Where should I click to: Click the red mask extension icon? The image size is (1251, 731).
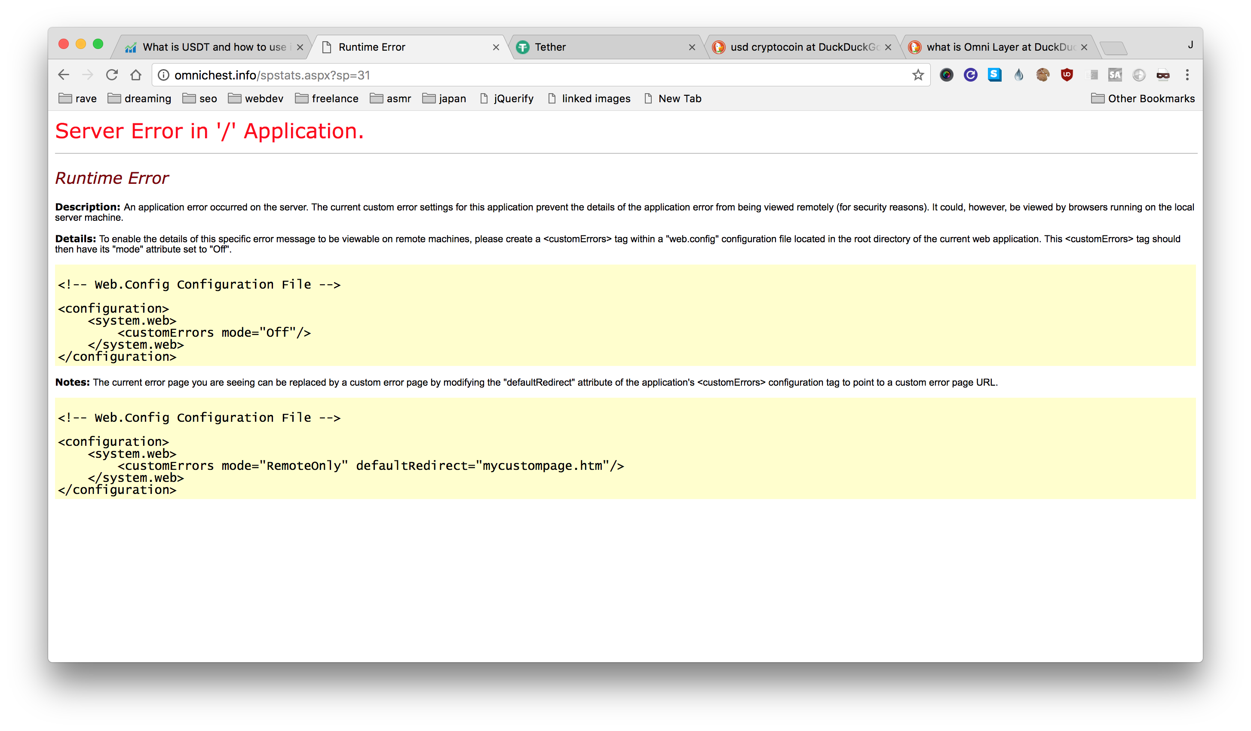tap(1162, 75)
